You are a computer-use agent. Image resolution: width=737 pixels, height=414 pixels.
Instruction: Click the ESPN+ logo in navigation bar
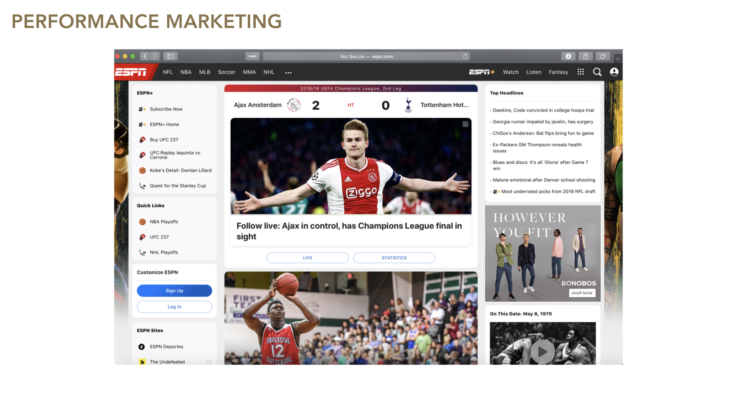482,72
